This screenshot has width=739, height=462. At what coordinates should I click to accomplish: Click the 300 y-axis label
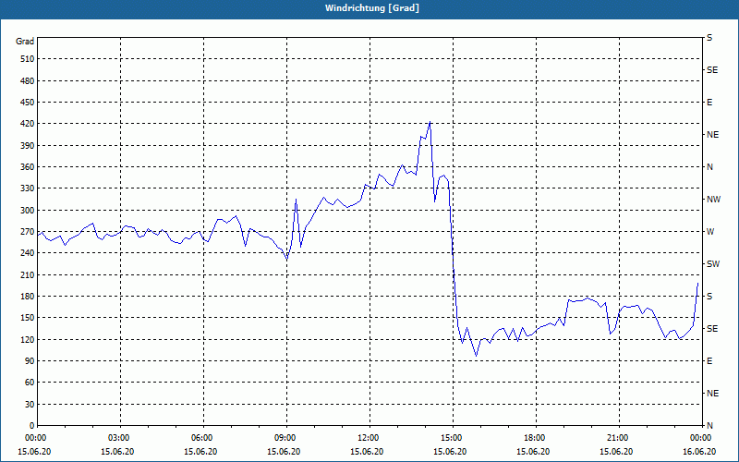click(28, 211)
